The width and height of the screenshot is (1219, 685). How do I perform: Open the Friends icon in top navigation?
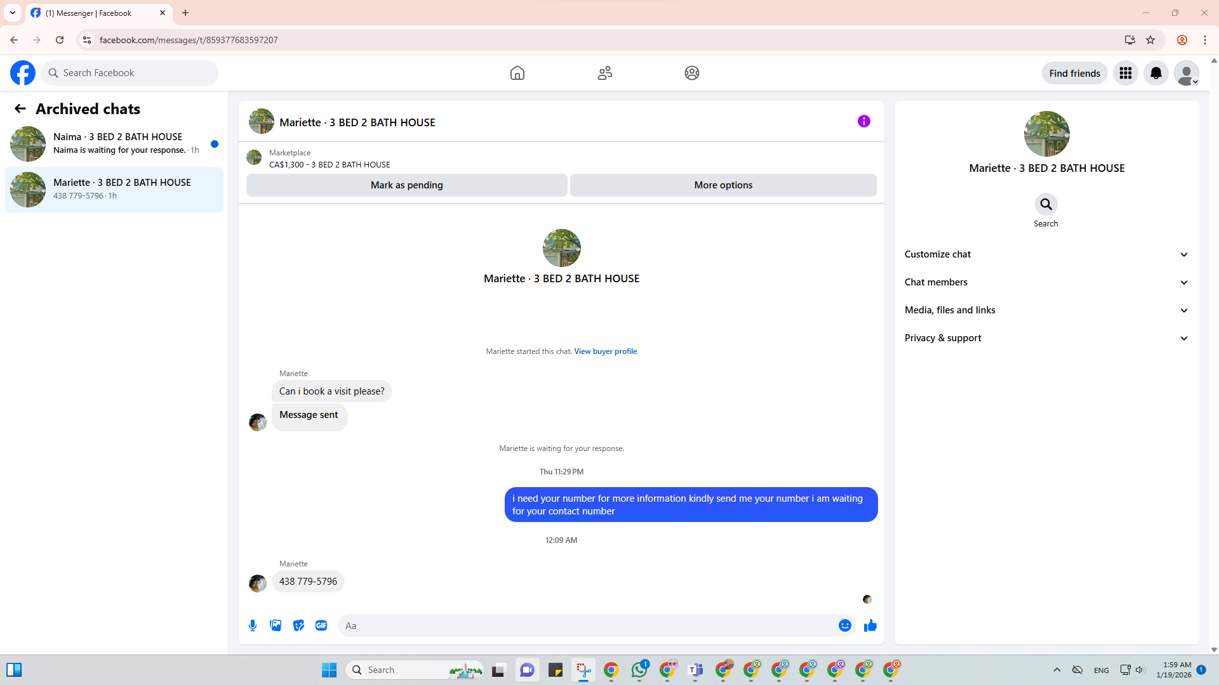tap(605, 73)
